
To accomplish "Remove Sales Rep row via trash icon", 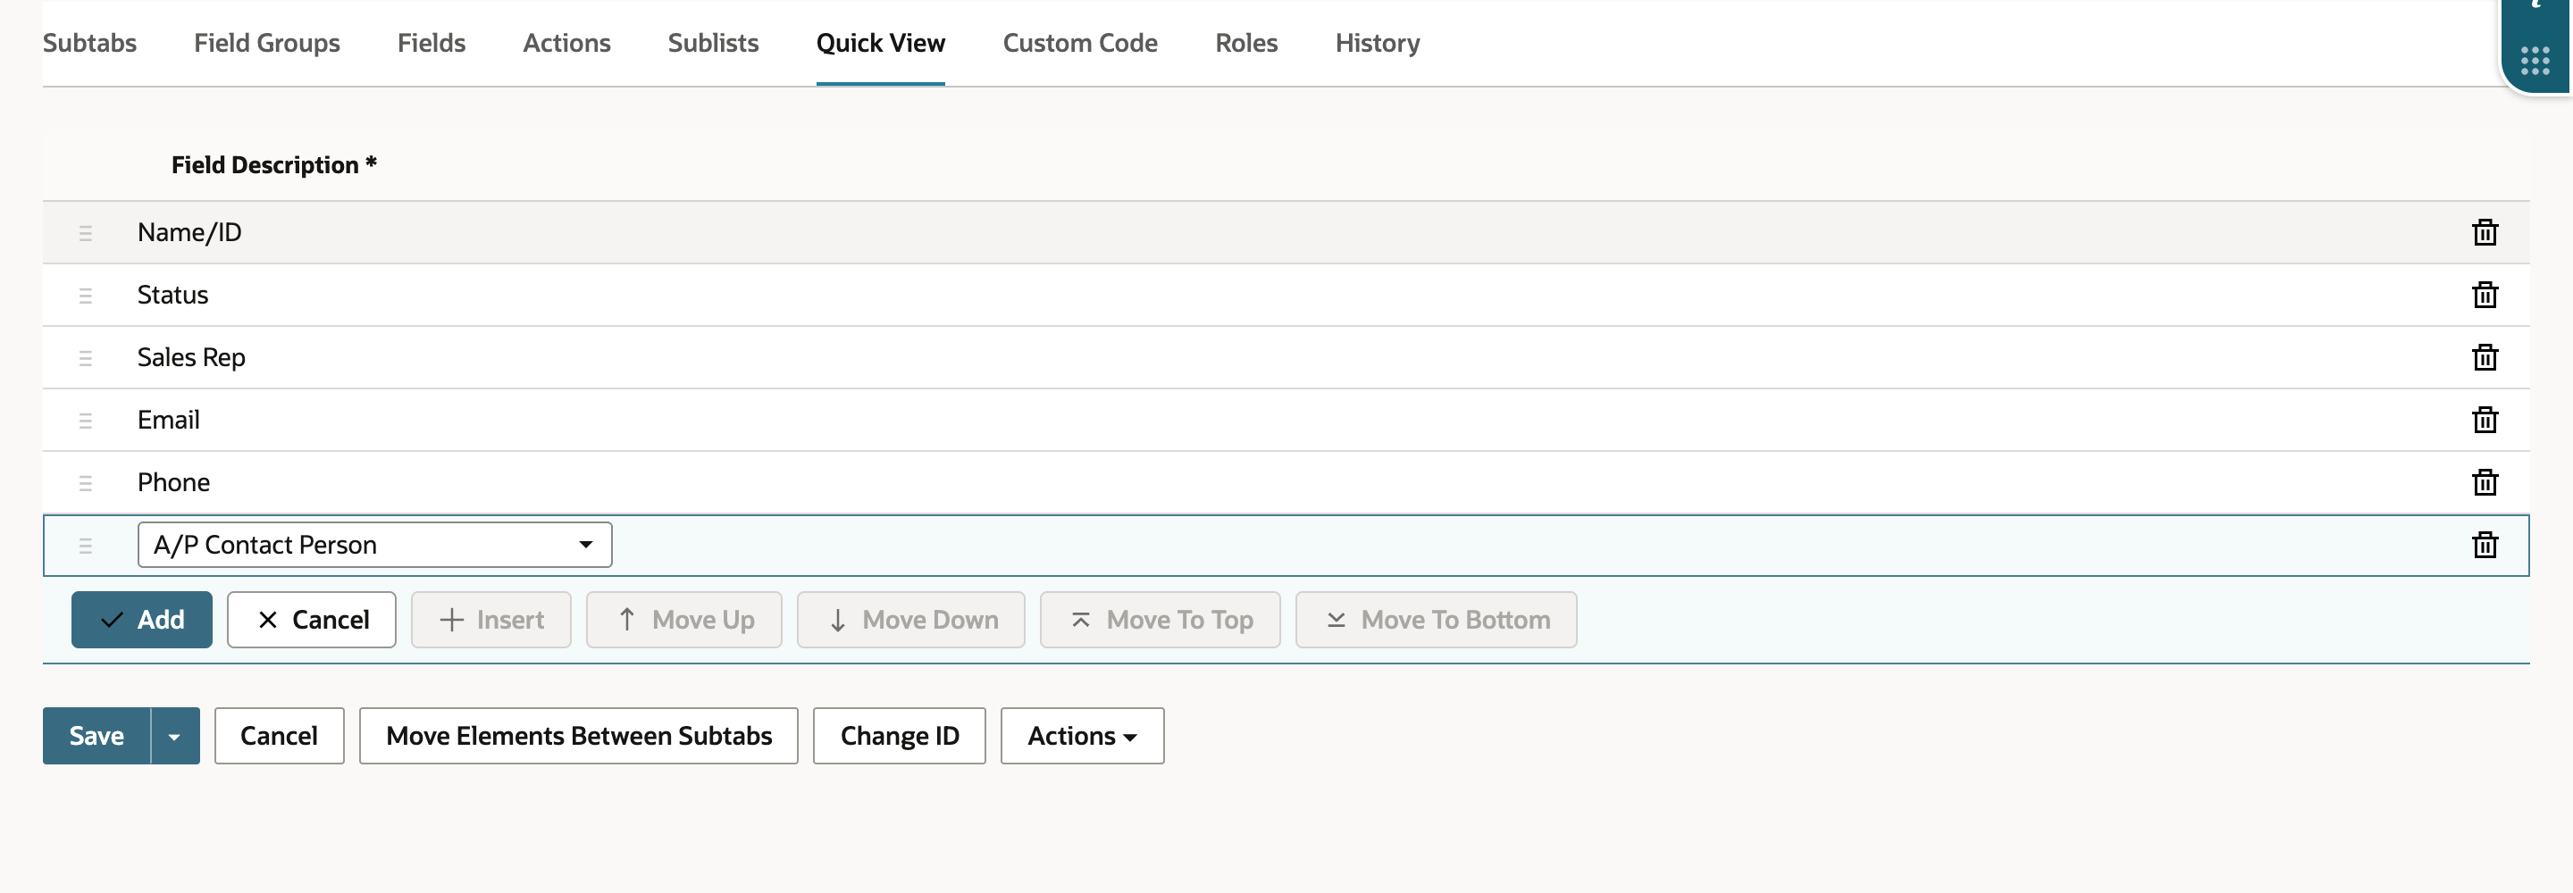I will [2484, 356].
